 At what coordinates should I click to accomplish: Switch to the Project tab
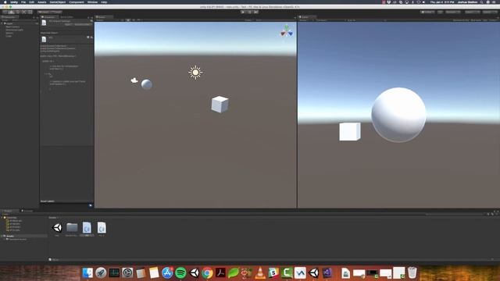8,211
